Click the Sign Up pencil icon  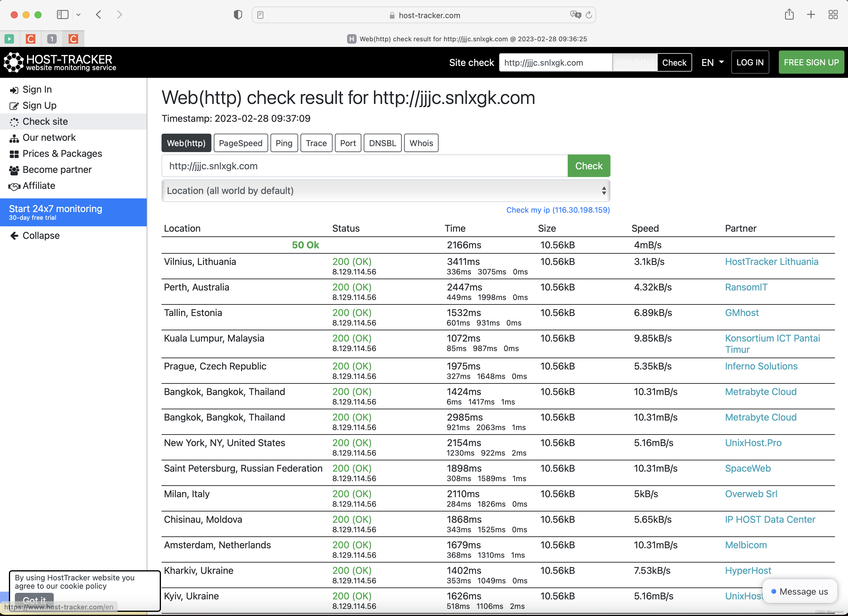coord(14,106)
